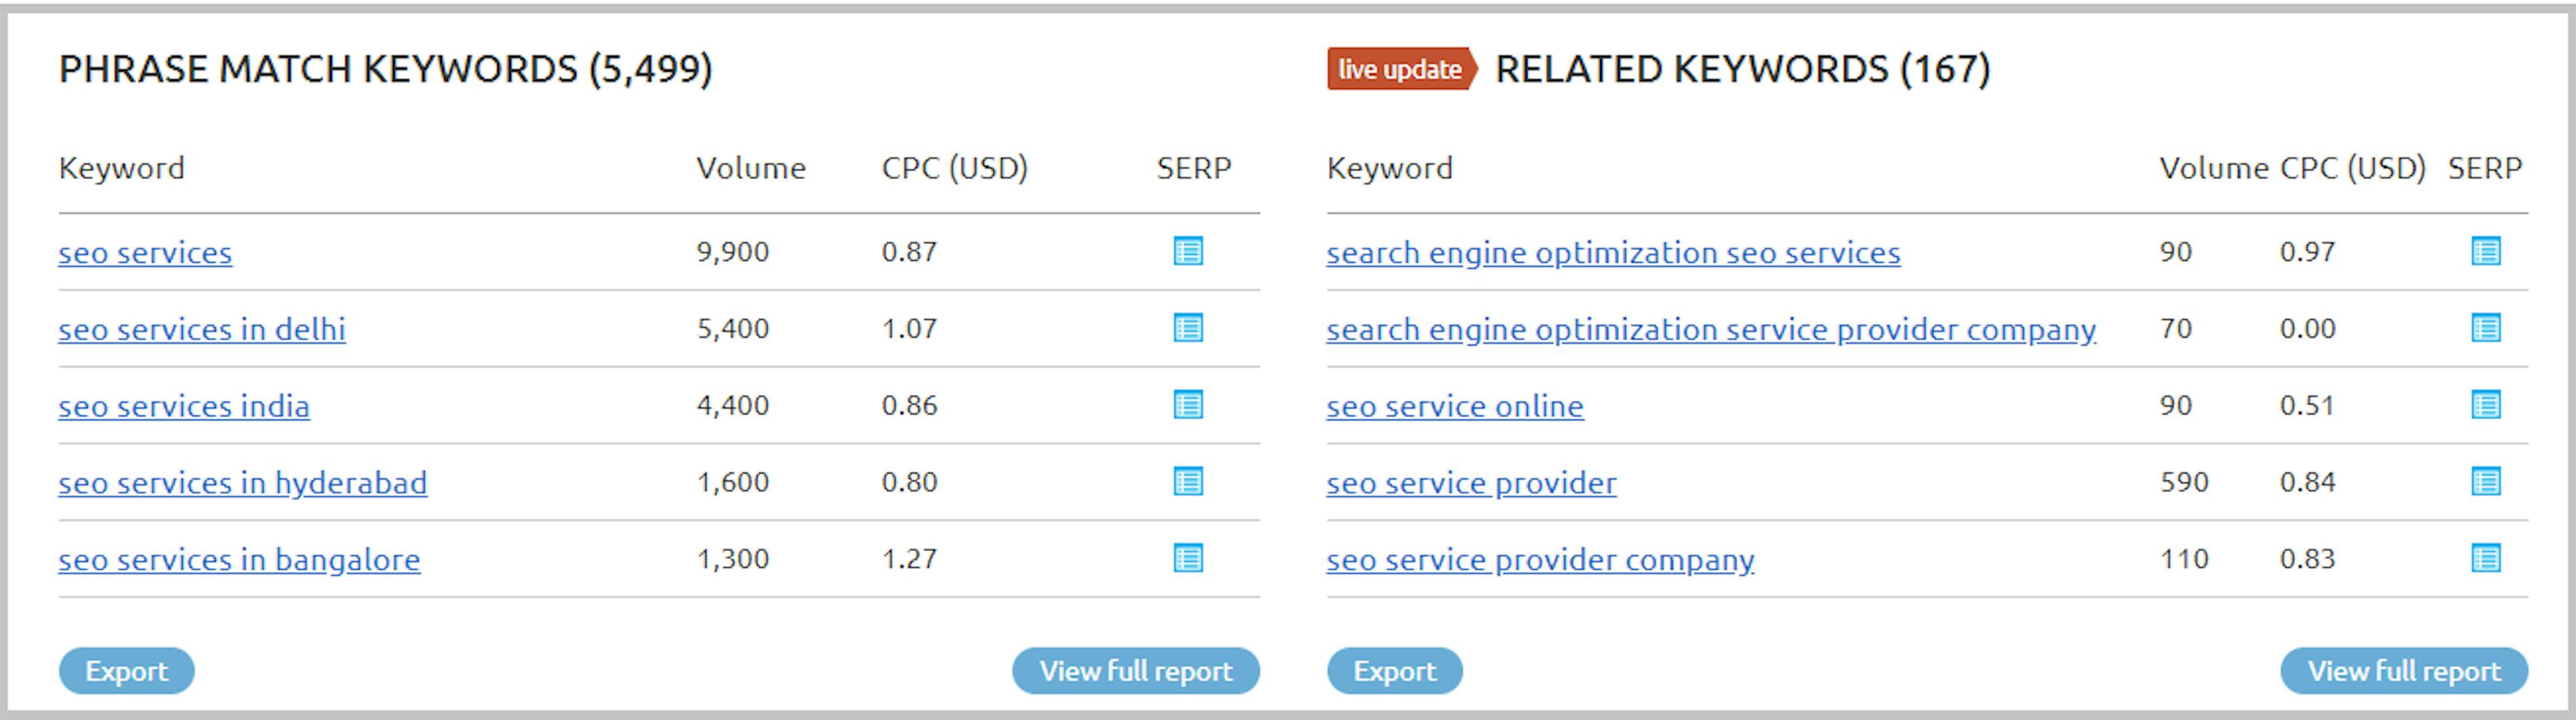View SERP snapshot for 'seo services india'
Screen dimensions: 2576x720
point(1187,405)
